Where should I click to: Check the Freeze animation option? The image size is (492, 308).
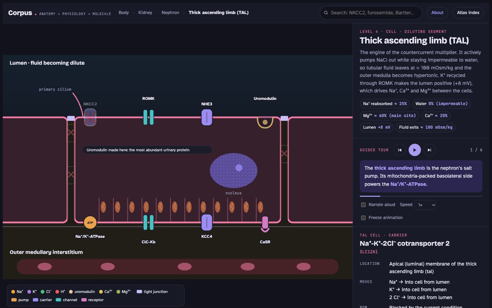coord(364,218)
